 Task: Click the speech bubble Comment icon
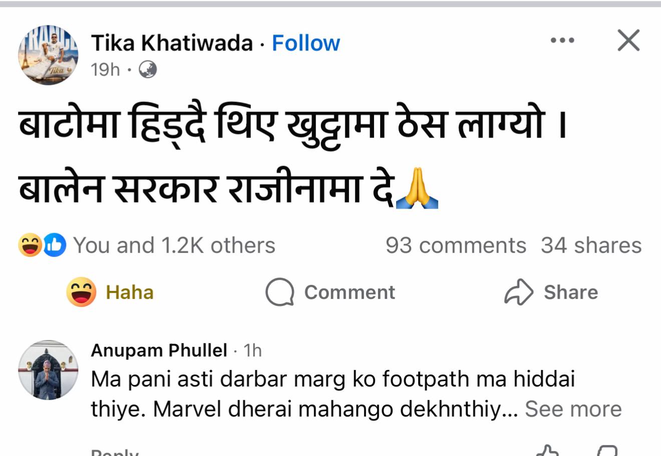pyautogui.click(x=279, y=292)
